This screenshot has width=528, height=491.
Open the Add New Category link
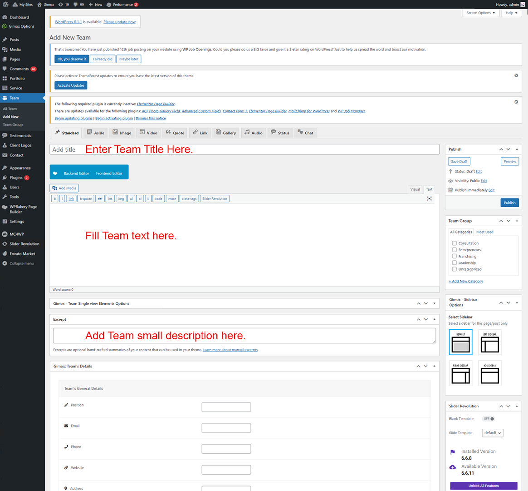[466, 281]
